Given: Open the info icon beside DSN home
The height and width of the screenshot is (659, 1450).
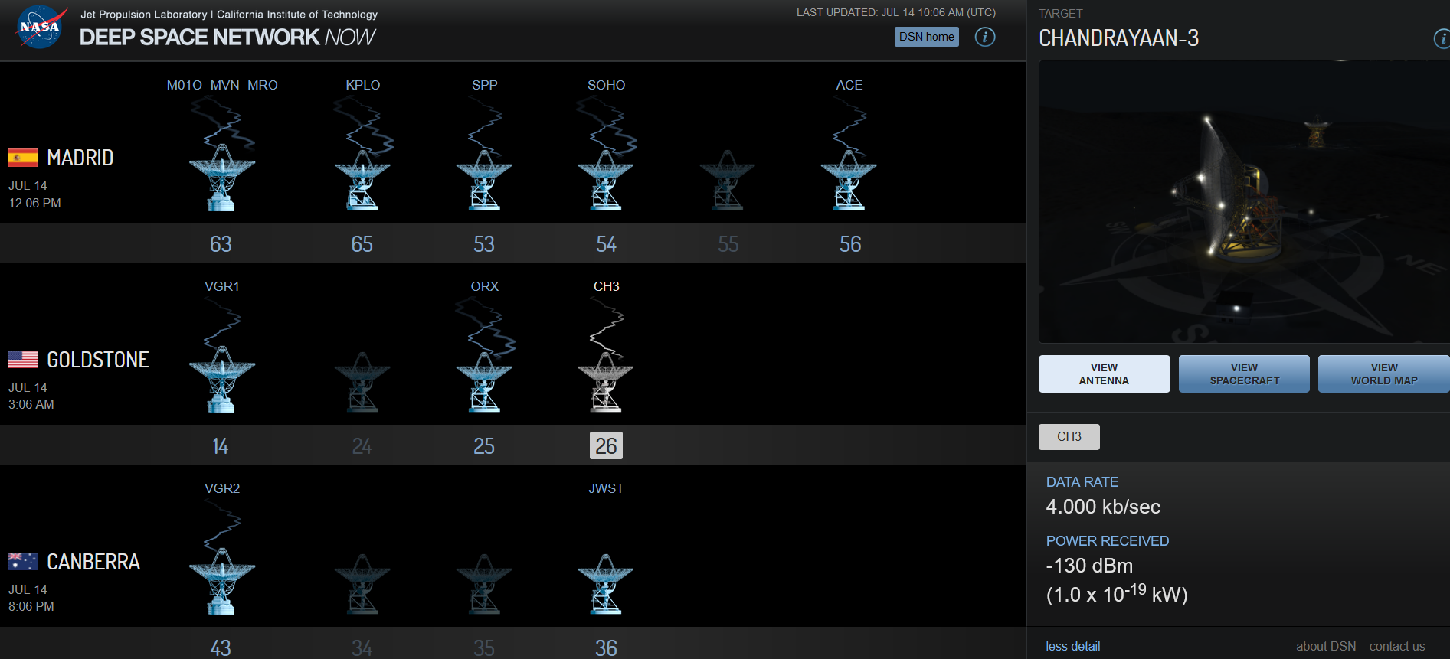Looking at the screenshot, I should click(x=985, y=37).
